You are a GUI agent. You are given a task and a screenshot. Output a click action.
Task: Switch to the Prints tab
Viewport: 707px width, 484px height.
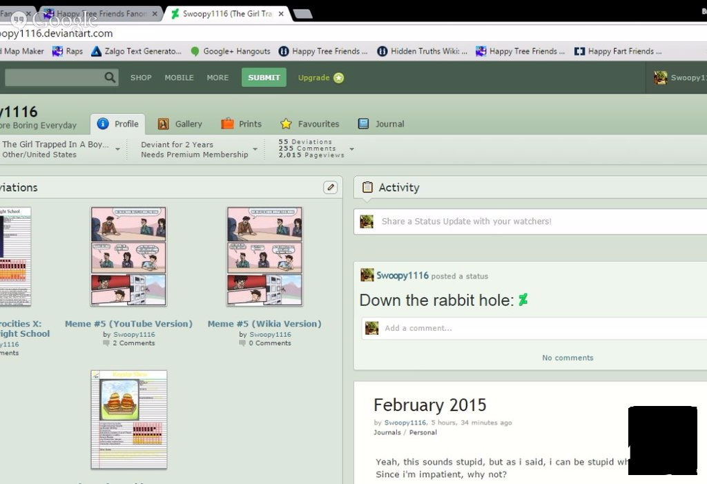(x=241, y=124)
